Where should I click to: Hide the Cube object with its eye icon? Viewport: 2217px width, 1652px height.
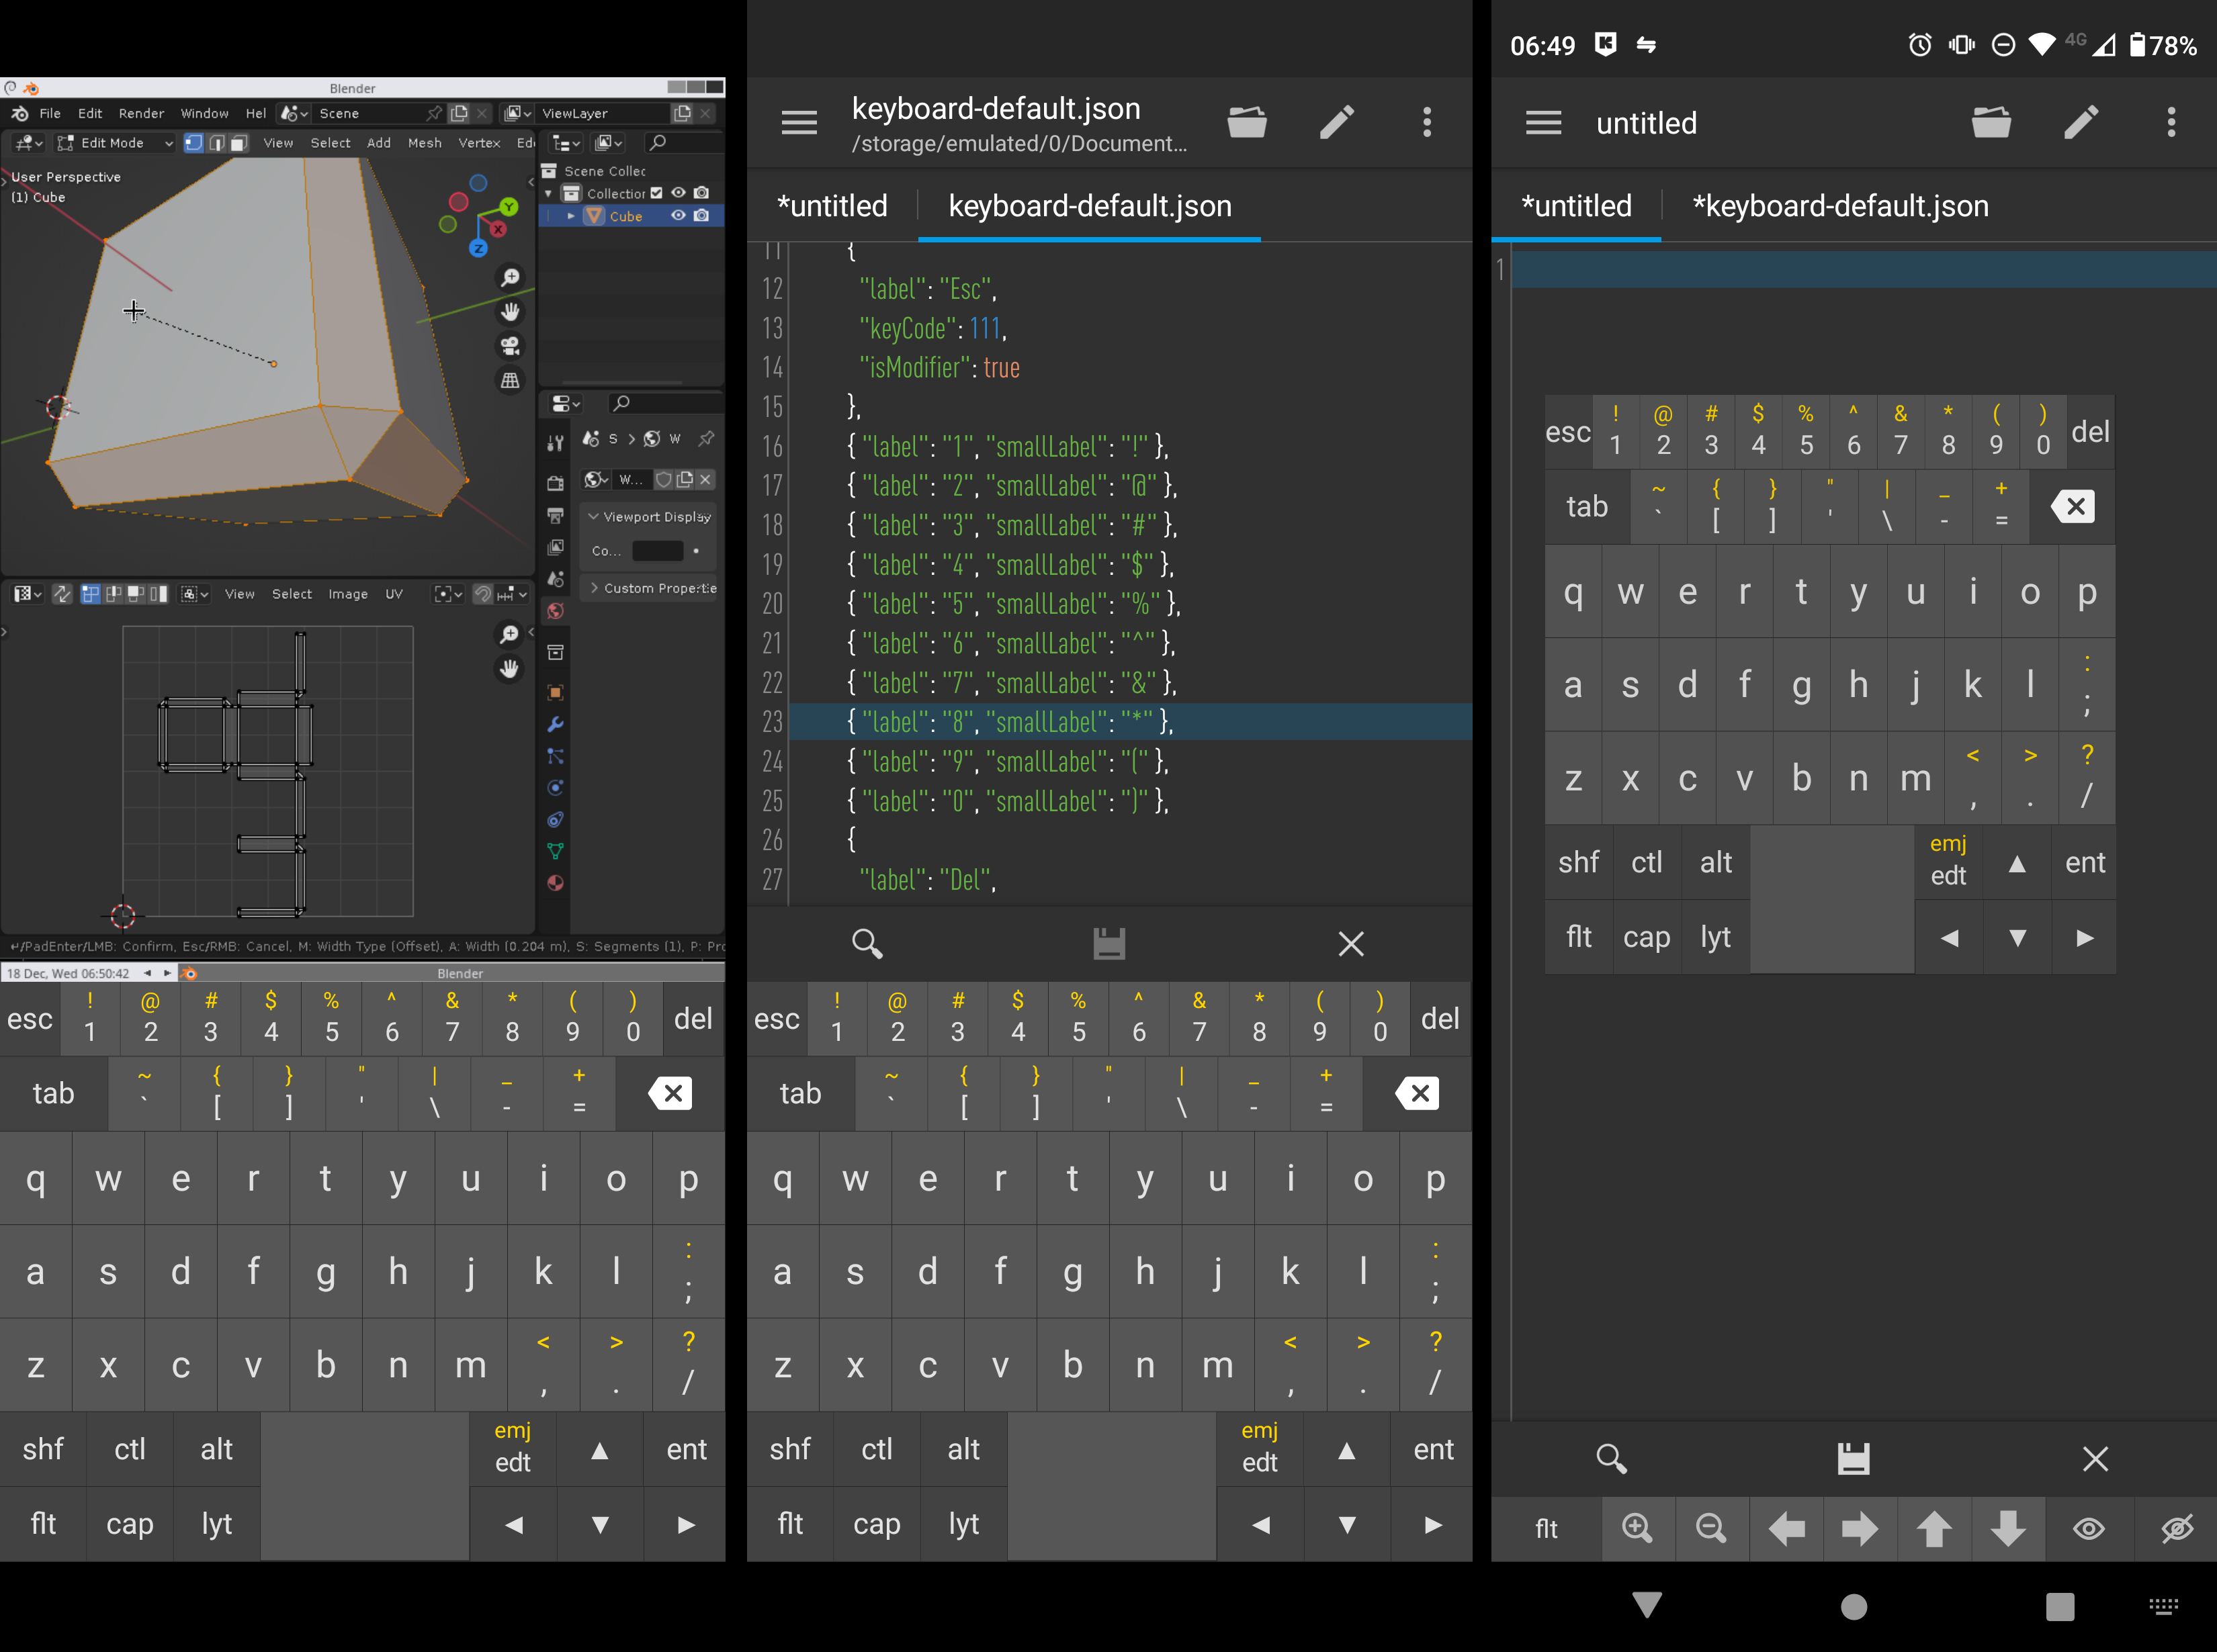[x=679, y=215]
